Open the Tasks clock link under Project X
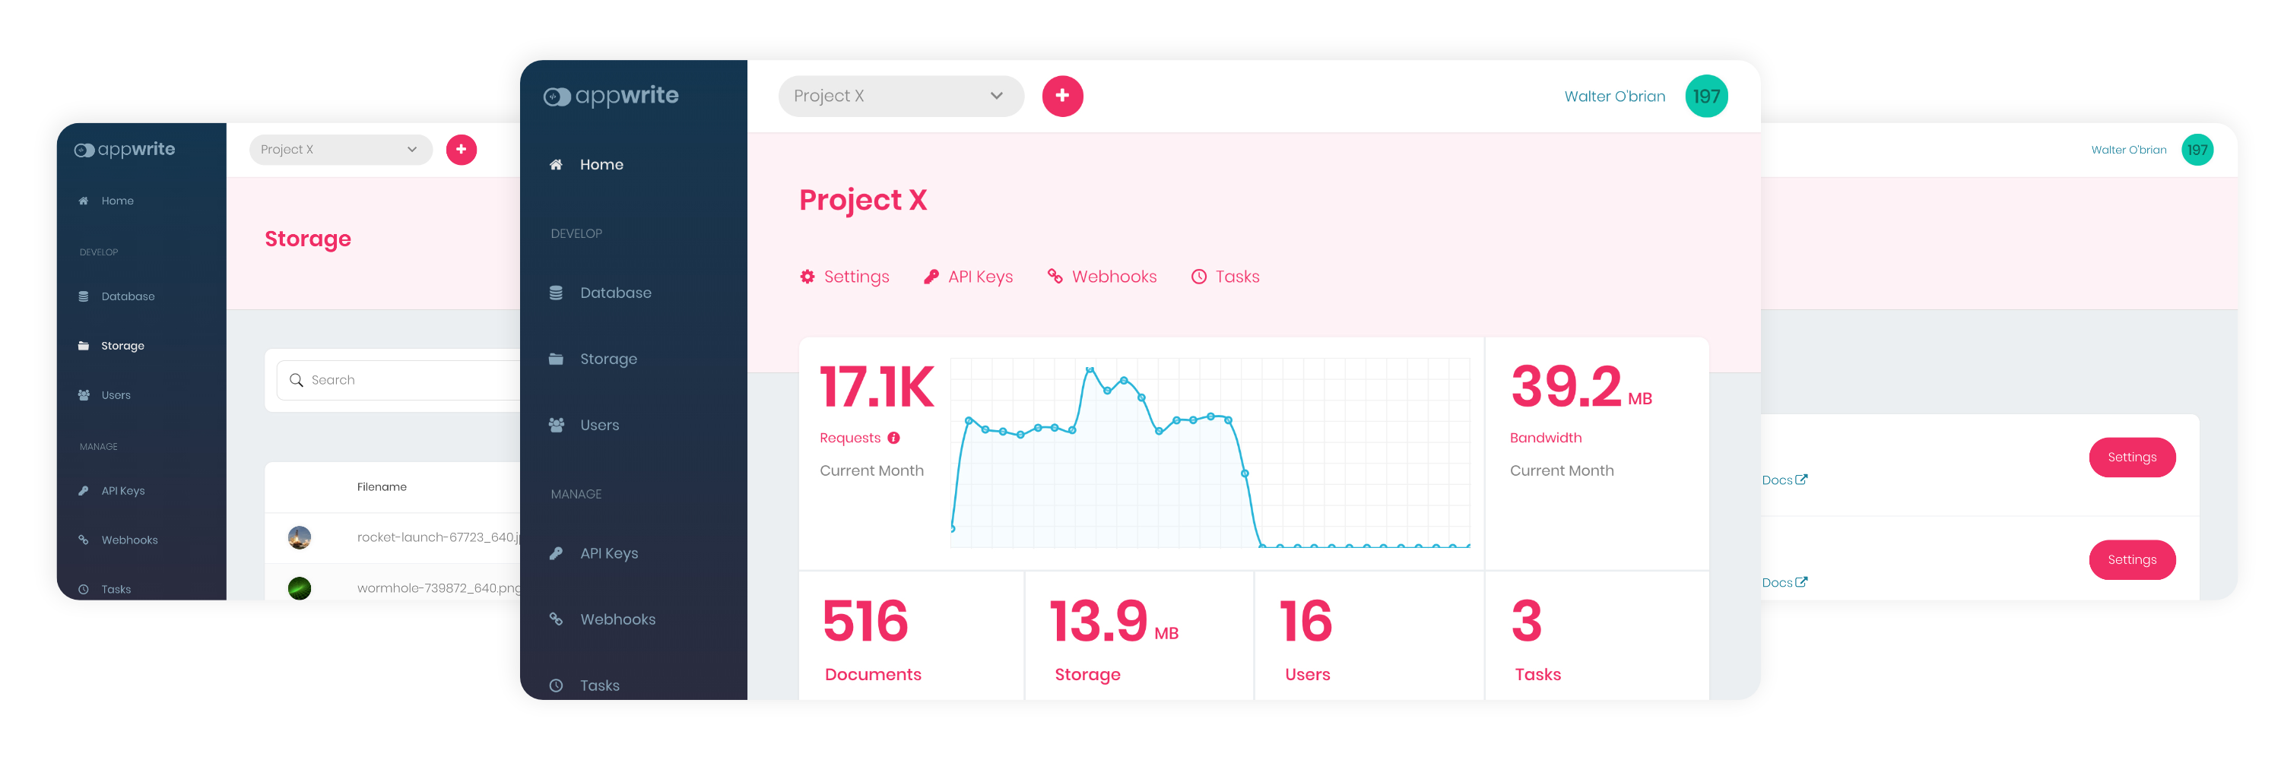The height and width of the screenshot is (760, 2281). click(x=1225, y=277)
